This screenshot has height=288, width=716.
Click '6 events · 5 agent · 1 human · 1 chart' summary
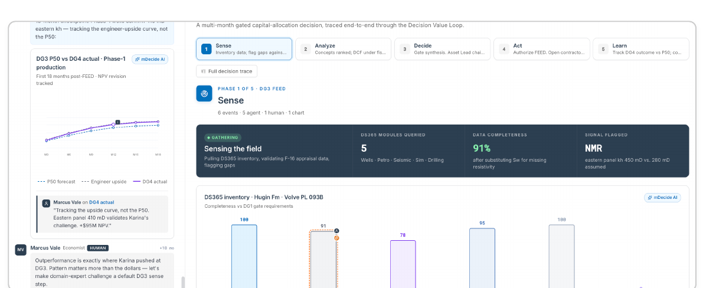[x=261, y=112]
